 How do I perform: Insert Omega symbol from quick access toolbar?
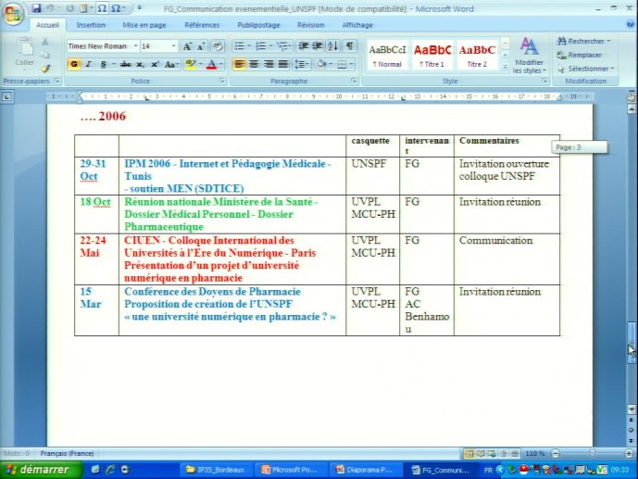pos(102,8)
